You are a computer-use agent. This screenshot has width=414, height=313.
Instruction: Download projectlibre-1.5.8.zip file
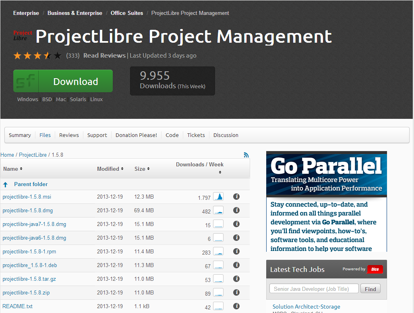(x=26, y=293)
